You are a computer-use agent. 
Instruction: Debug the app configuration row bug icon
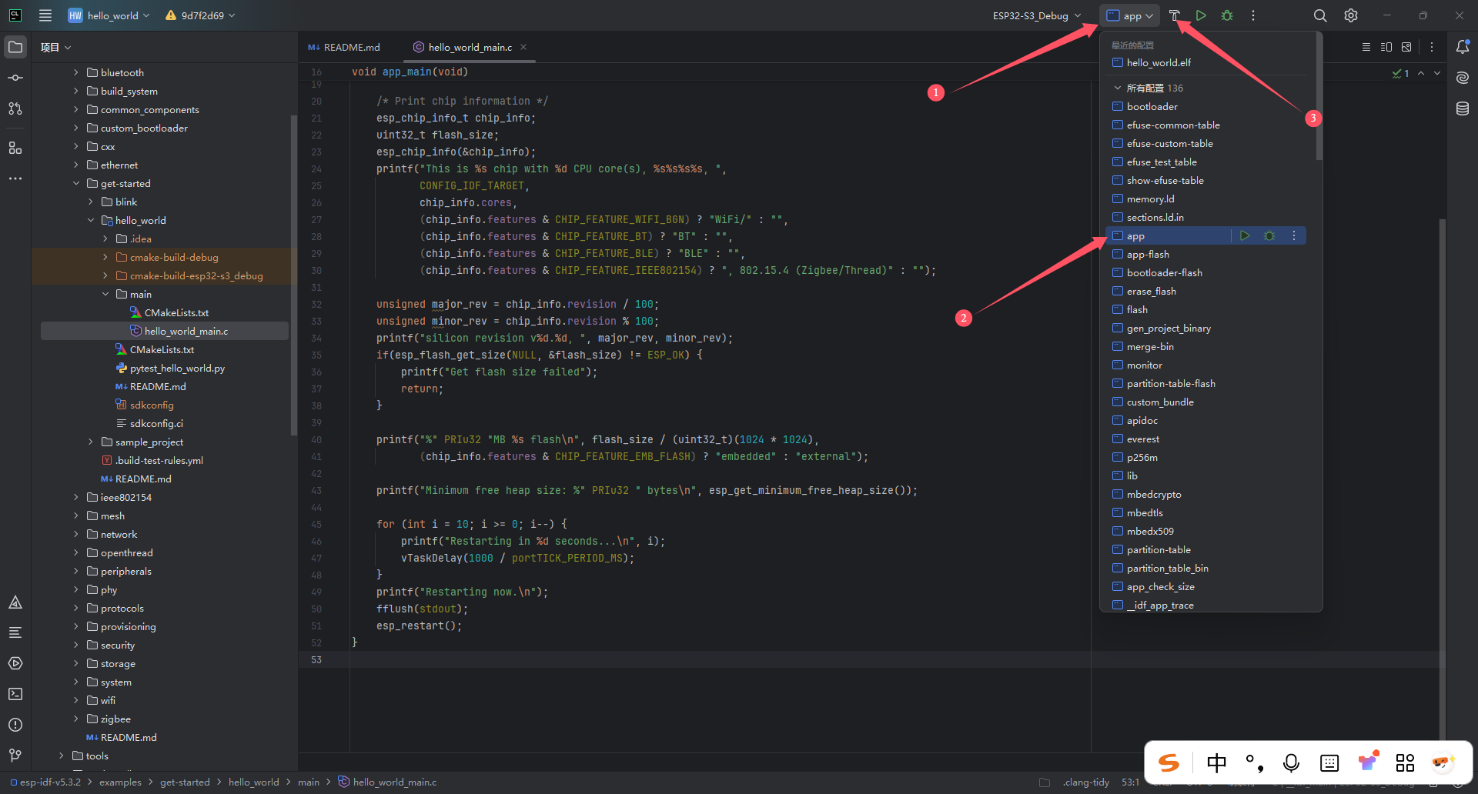click(1269, 235)
